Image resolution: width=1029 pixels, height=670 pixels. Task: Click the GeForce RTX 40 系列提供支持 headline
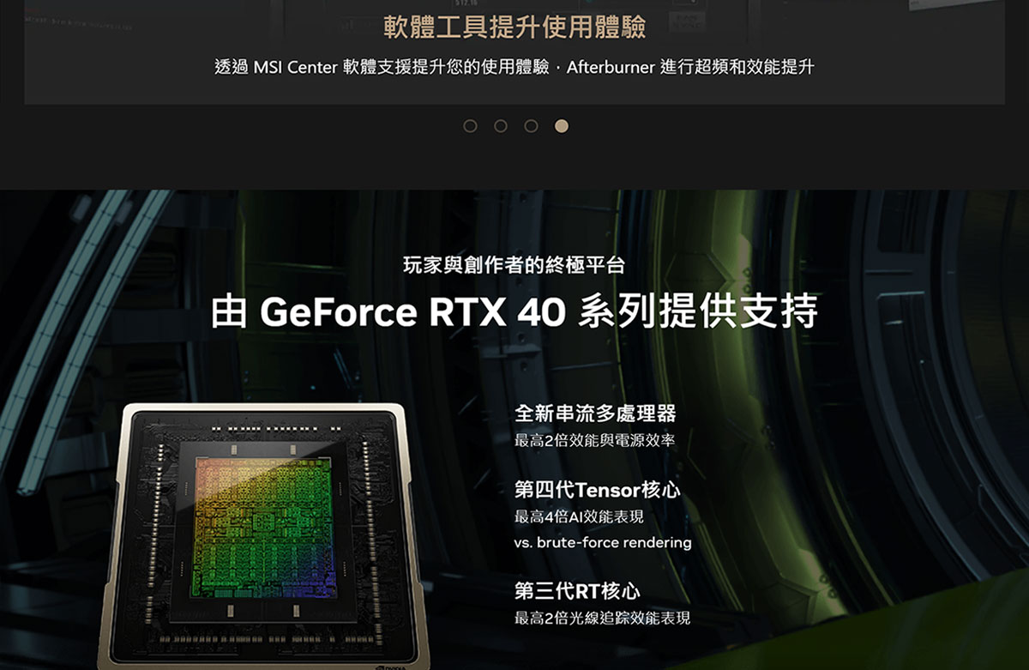pos(514,312)
